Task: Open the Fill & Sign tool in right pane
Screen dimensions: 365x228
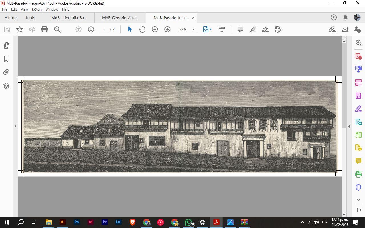Action: point(358,109)
